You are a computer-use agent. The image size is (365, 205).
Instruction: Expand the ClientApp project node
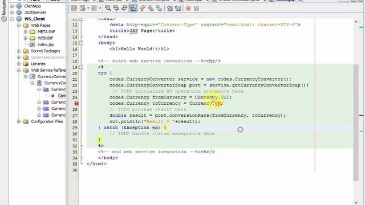(12, 6)
